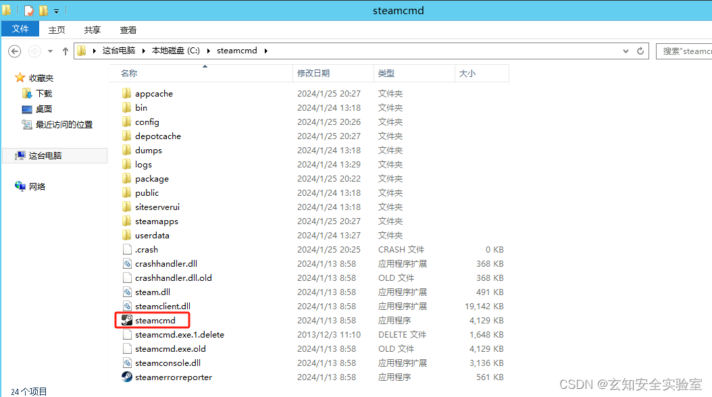The width and height of the screenshot is (712, 397).
Task: Select 下载 in the favorites sidebar
Action: click(x=44, y=93)
